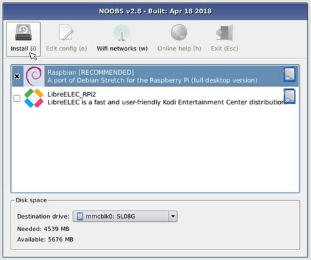
Task: Click the NOOBS v2.8 title bar
Action: (155, 11)
